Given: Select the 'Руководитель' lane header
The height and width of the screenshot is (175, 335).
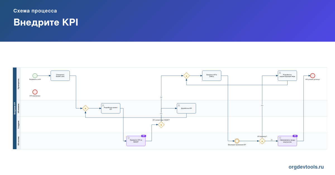Looking at the screenshot, I should point(19,84).
